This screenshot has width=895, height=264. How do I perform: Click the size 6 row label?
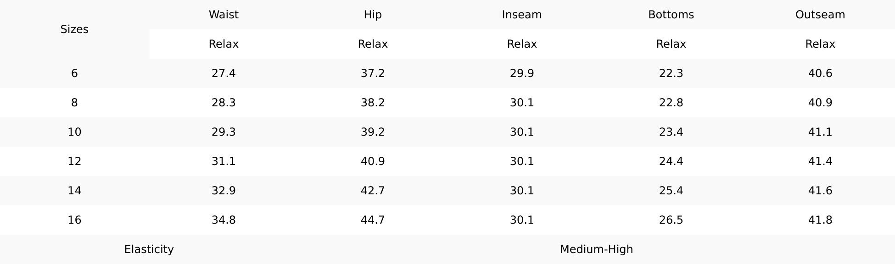click(74, 73)
